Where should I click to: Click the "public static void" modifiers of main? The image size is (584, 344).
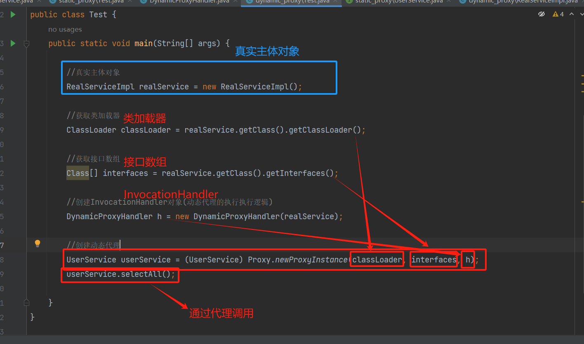tap(89, 43)
